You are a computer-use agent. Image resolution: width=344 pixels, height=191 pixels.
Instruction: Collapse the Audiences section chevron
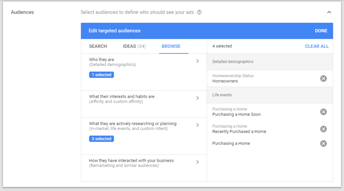(329, 12)
